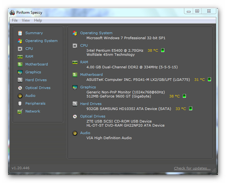
Task: Click the RAM module icon in sidebar
Action: [20, 56]
